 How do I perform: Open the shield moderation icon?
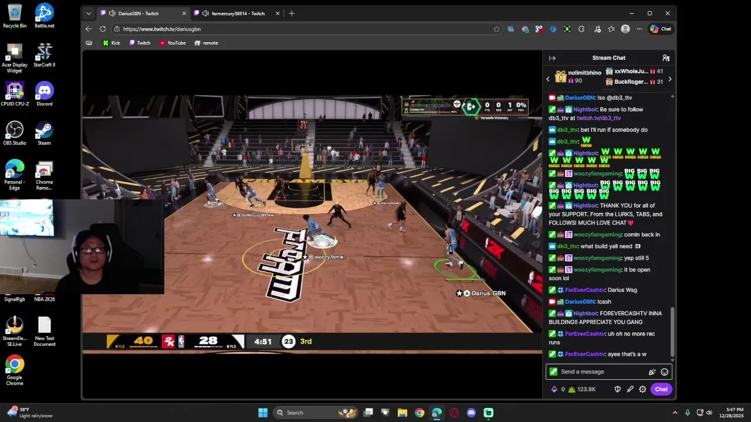click(617, 389)
